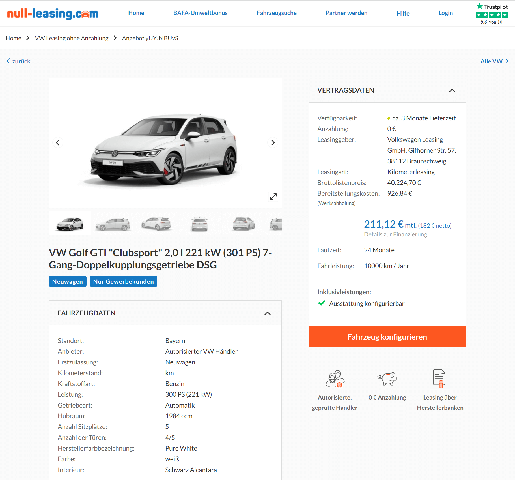The image size is (515, 480).
Task: Select the fifth car thumbnail
Action: pyautogui.click(x=243, y=223)
